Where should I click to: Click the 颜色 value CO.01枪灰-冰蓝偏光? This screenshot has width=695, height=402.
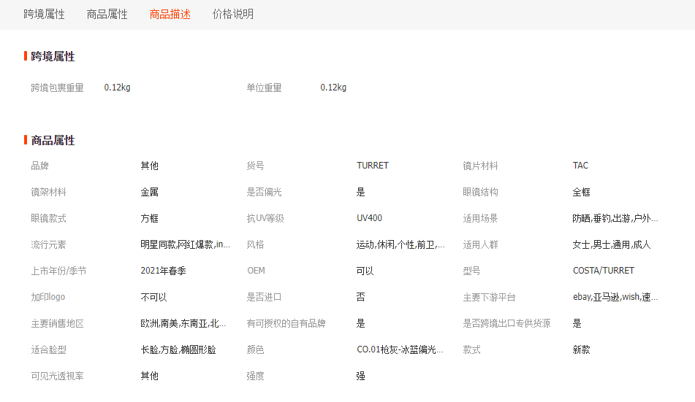pyautogui.click(x=400, y=349)
